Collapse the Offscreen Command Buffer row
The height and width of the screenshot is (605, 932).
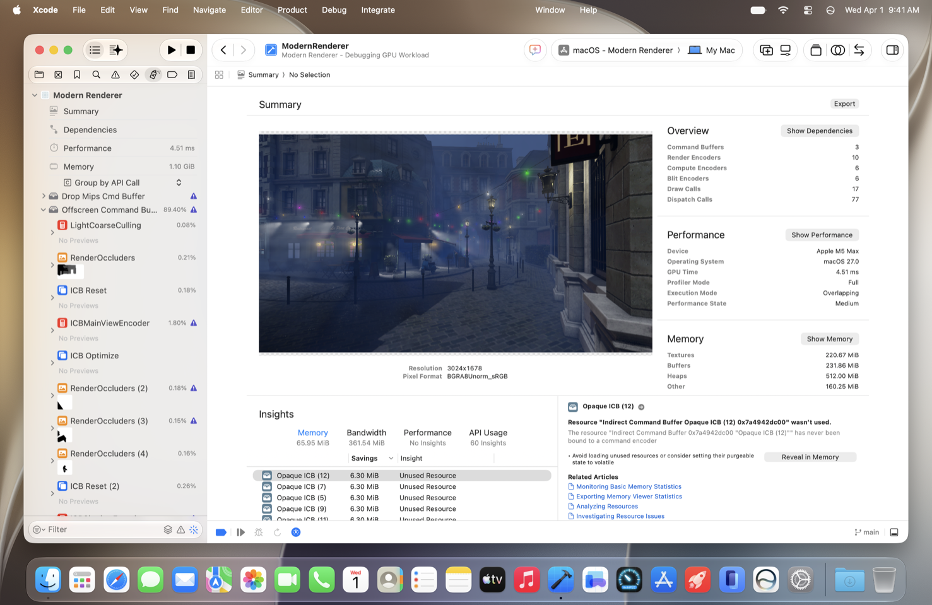coord(44,210)
